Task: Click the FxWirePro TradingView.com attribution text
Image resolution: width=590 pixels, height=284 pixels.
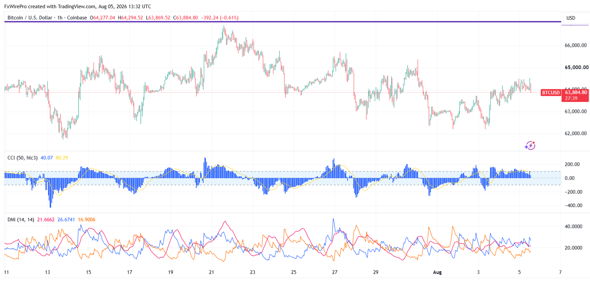Action: pos(77,6)
